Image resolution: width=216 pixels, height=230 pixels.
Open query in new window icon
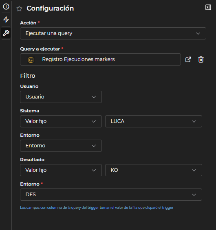point(188,59)
